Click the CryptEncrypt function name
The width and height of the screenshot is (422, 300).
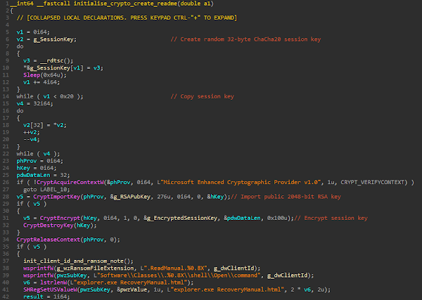[60, 218]
